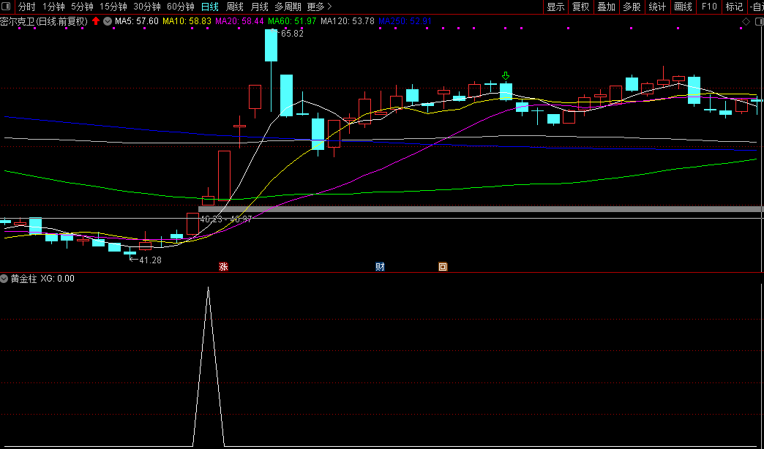Click the orange 回 event marker
This screenshot has height=449, width=764.
pos(443,266)
